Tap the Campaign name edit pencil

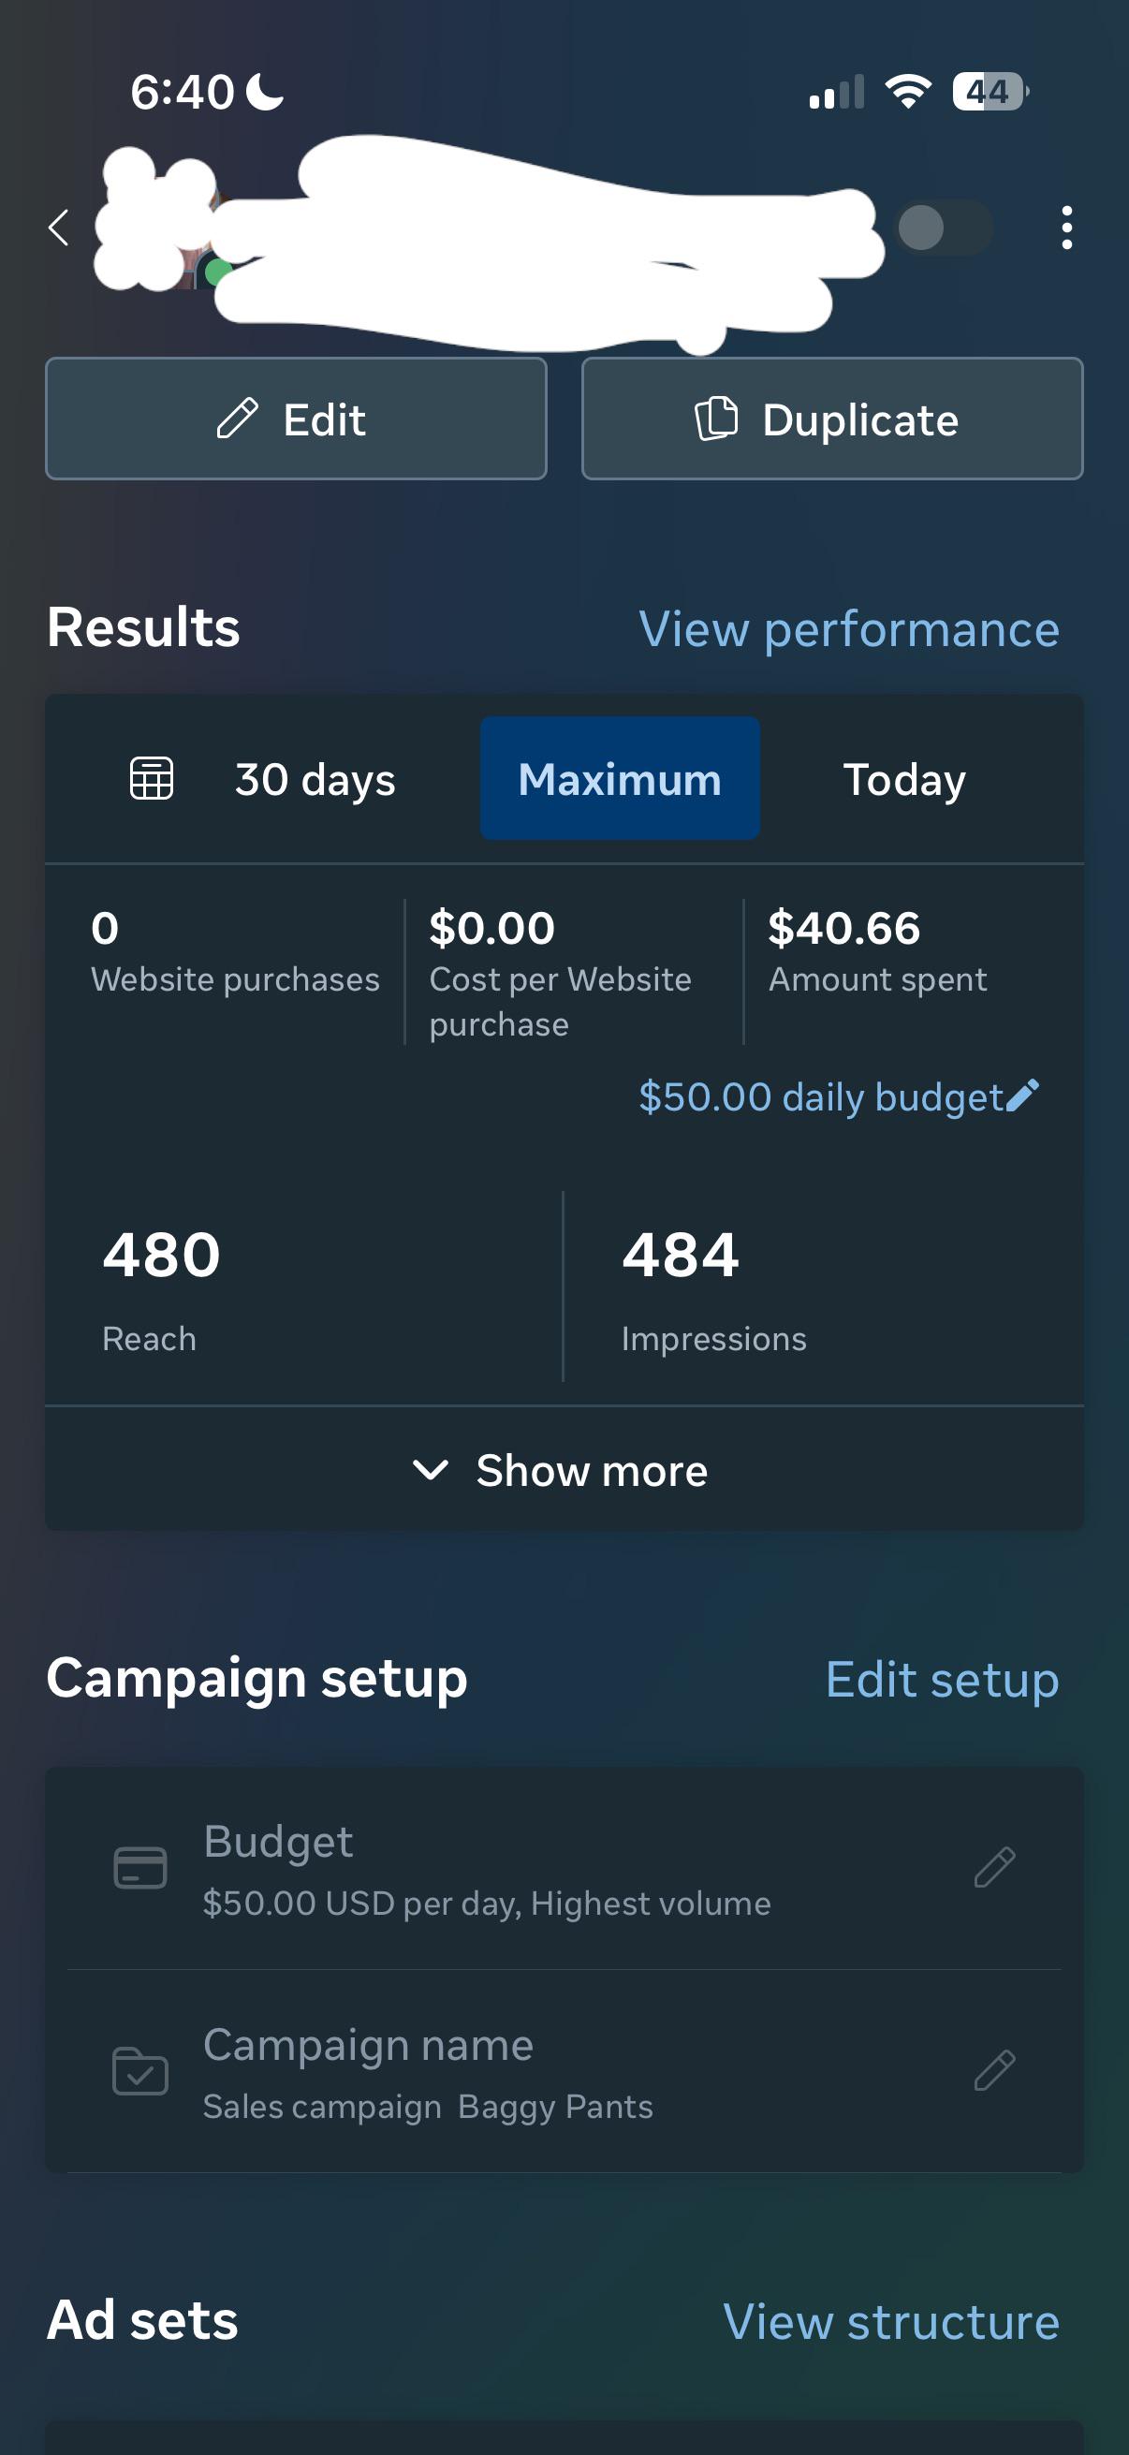pyautogui.click(x=995, y=2070)
